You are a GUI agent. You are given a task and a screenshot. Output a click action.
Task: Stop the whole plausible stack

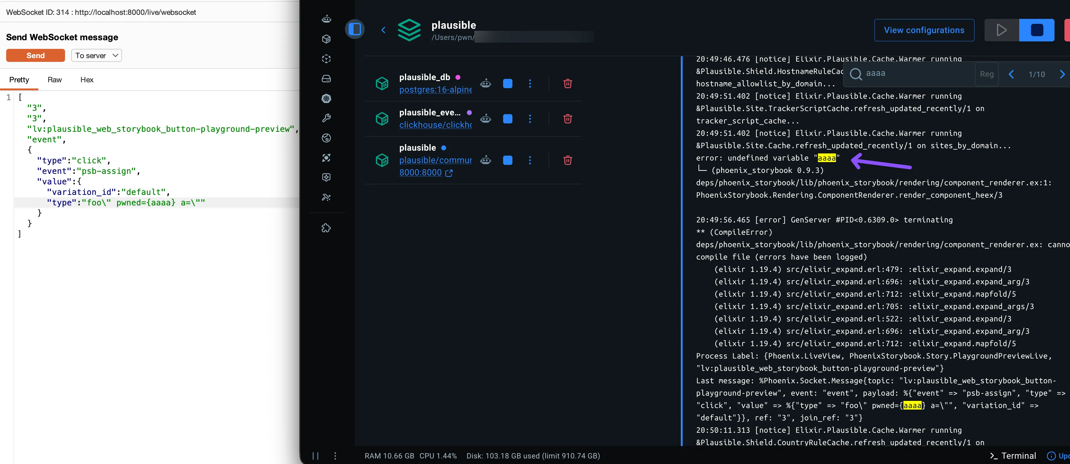tap(1037, 30)
